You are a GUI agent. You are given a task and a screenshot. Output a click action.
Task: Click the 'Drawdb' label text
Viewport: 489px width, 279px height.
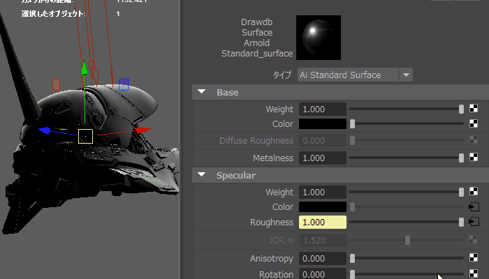point(256,22)
